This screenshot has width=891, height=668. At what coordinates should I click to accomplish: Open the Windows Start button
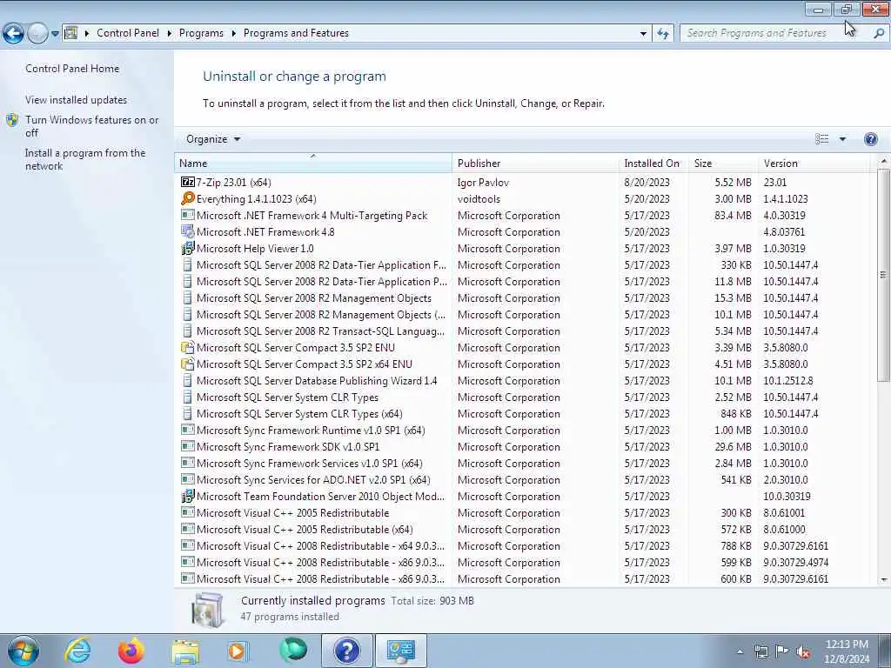[23, 651]
